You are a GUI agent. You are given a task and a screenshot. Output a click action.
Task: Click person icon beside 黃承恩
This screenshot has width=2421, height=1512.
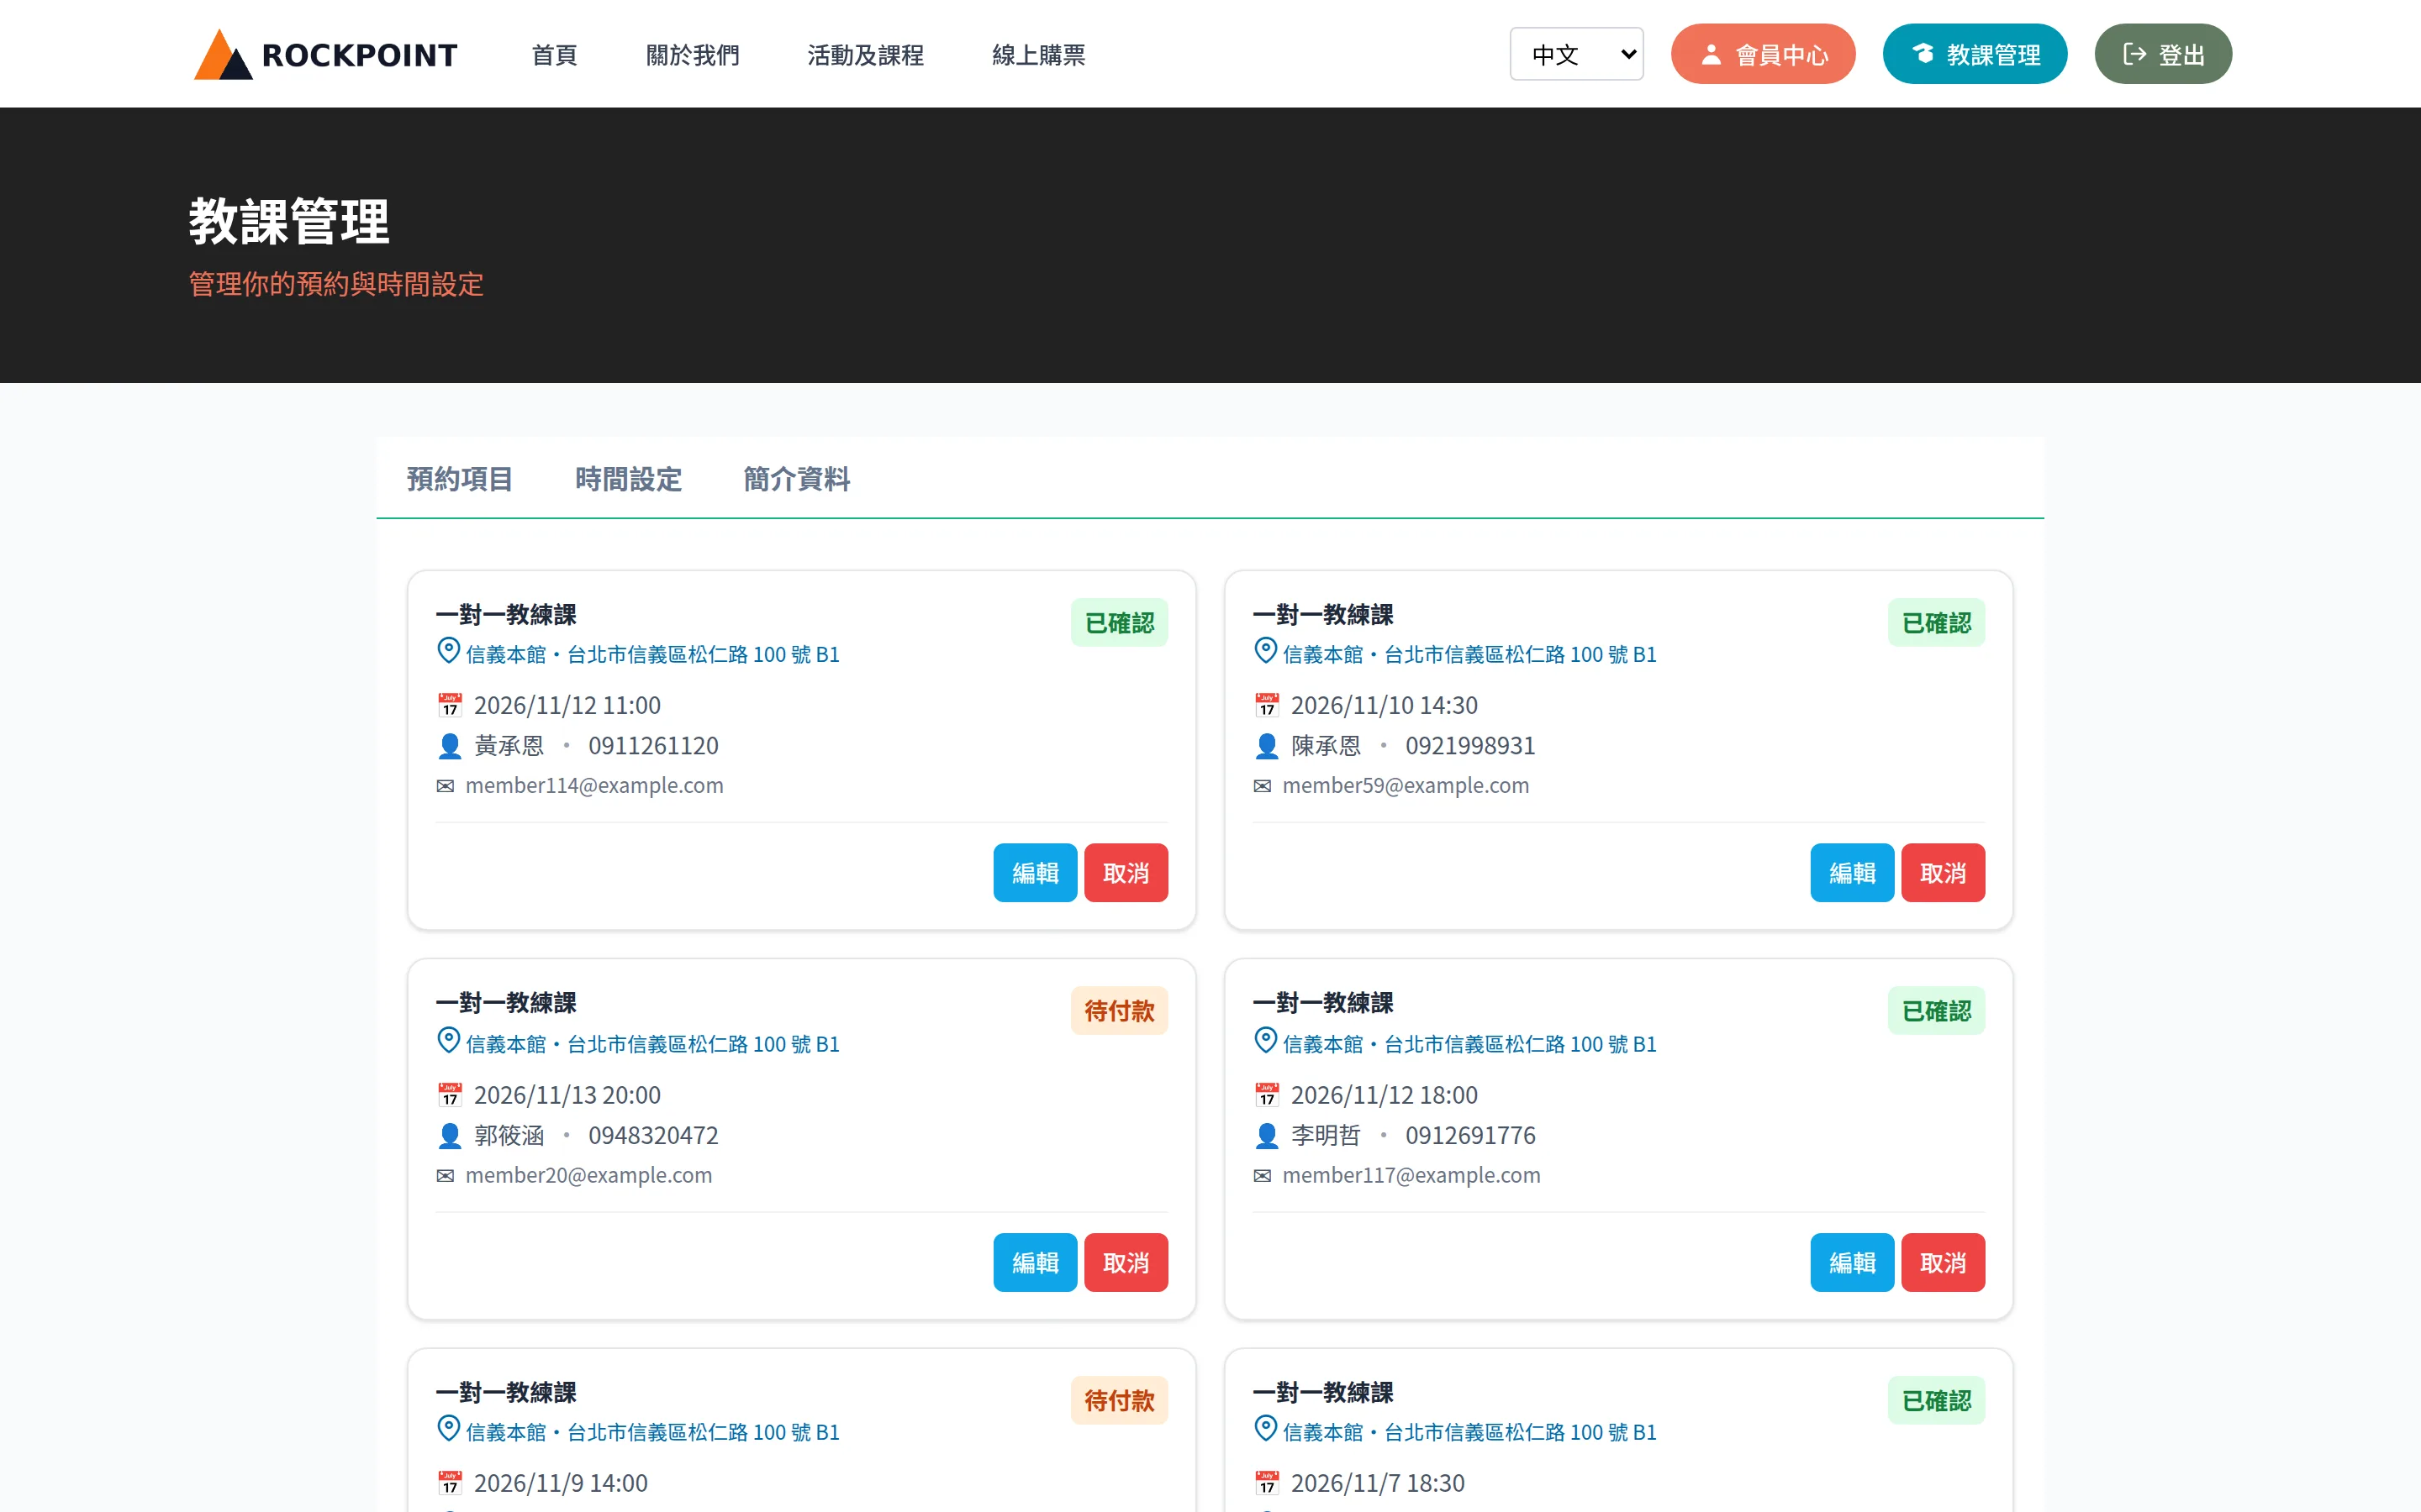point(451,746)
